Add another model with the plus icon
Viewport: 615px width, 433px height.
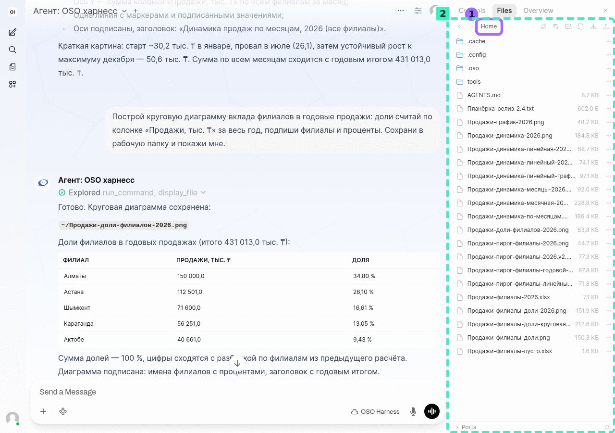tap(135, 11)
